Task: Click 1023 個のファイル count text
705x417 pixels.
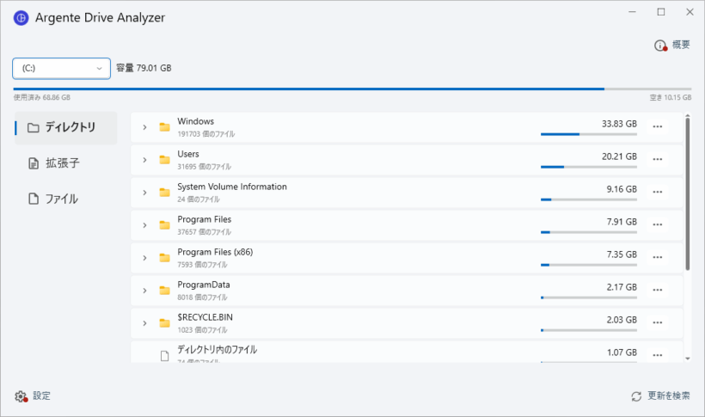Action: coord(202,330)
